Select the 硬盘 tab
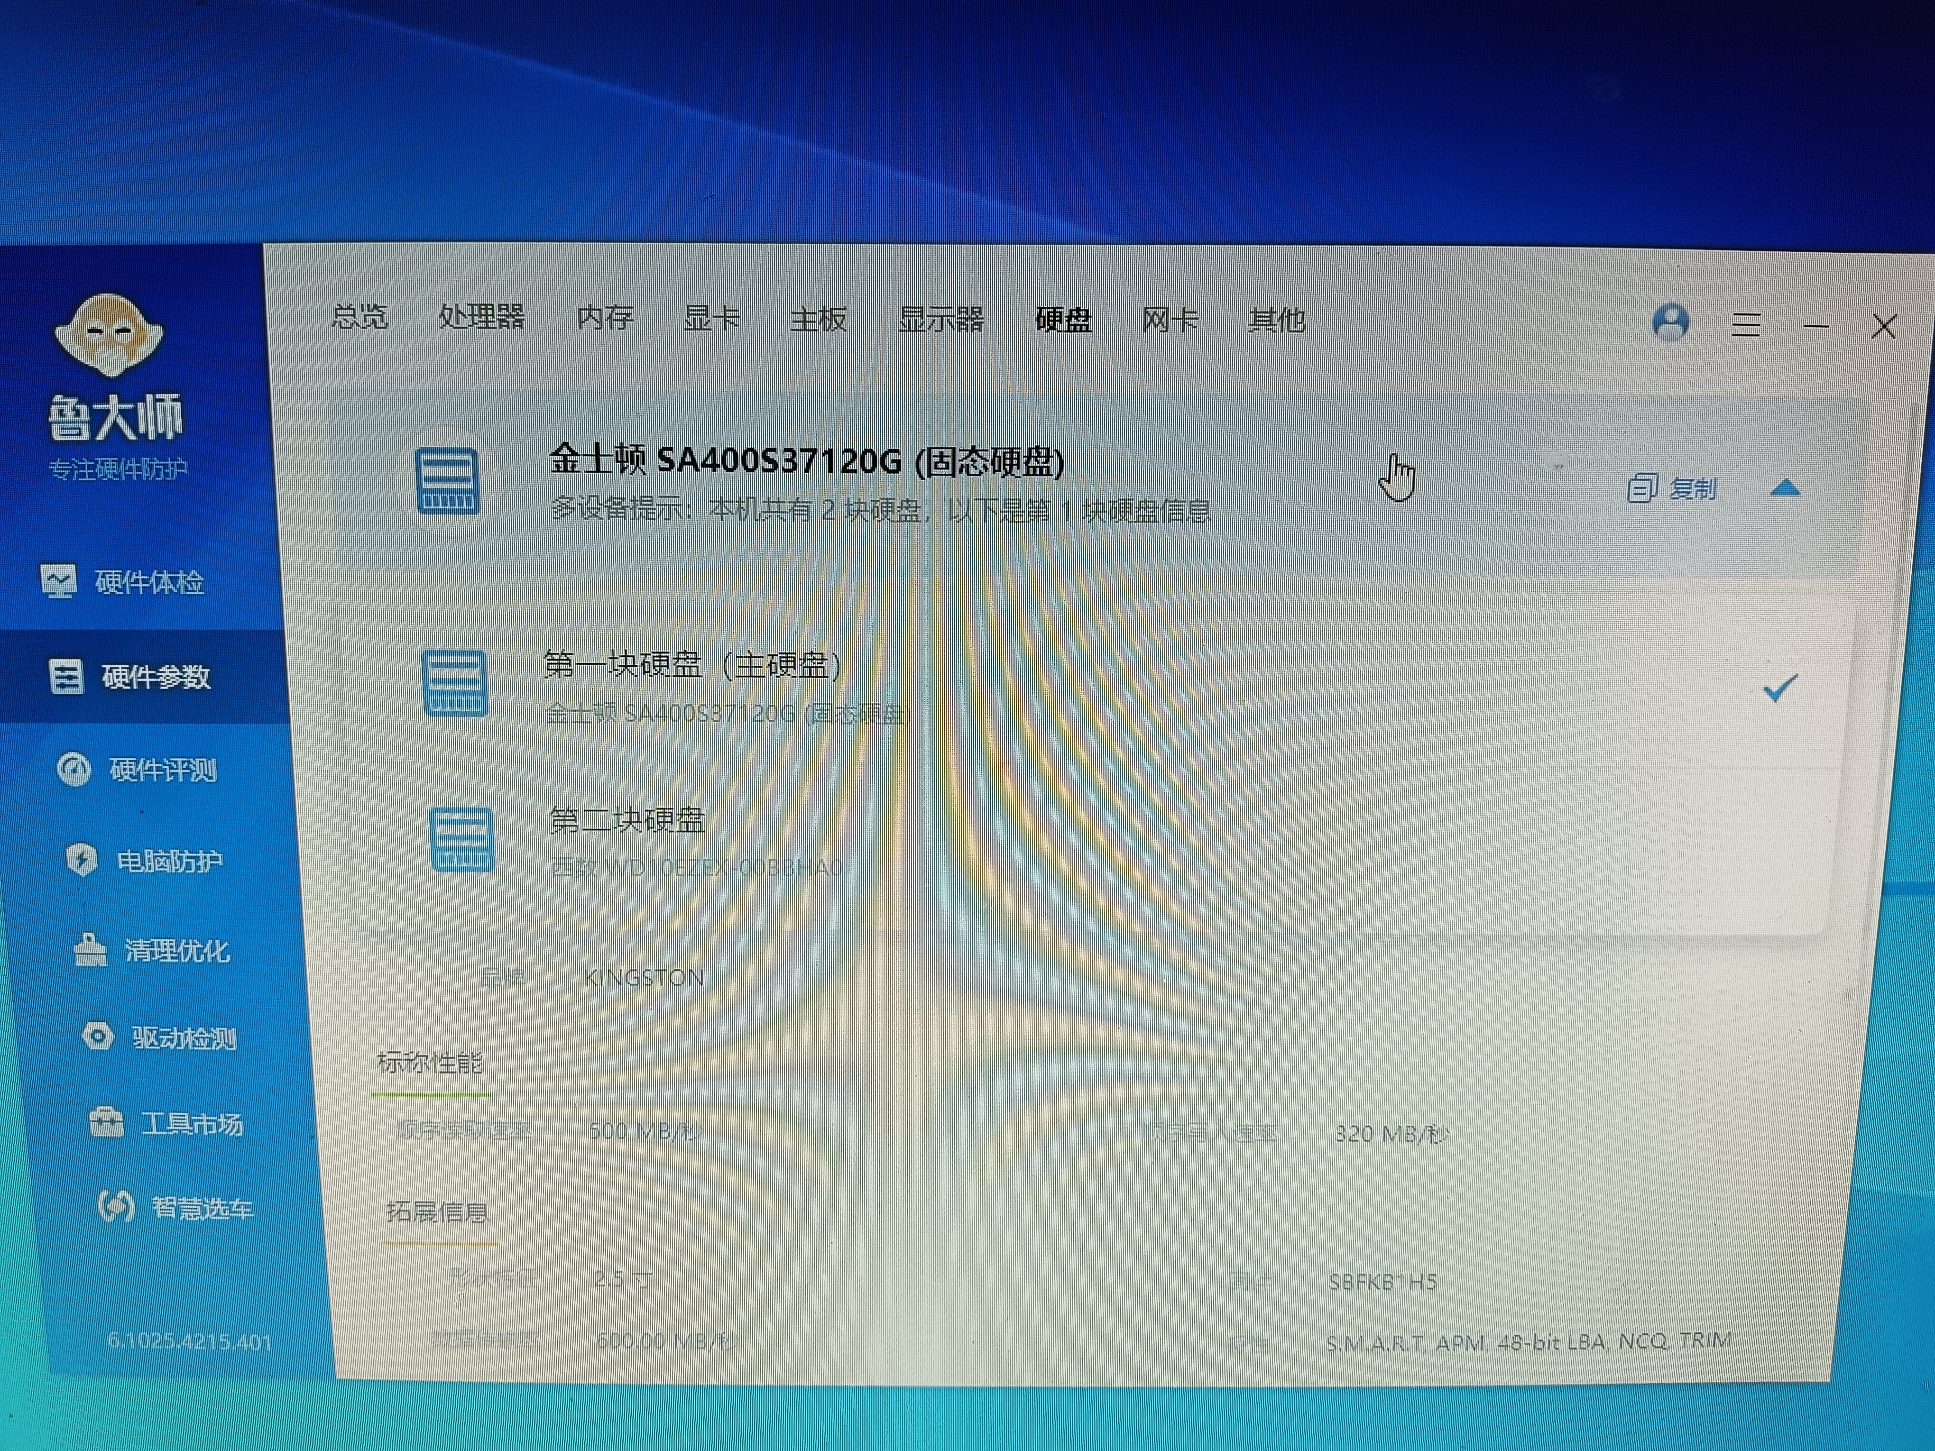The image size is (1935, 1451). (1063, 320)
